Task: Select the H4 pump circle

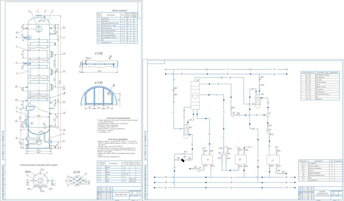Action: click(x=232, y=114)
